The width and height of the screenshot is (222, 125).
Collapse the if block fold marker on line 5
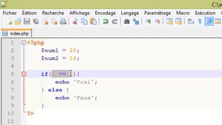(x=24, y=74)
